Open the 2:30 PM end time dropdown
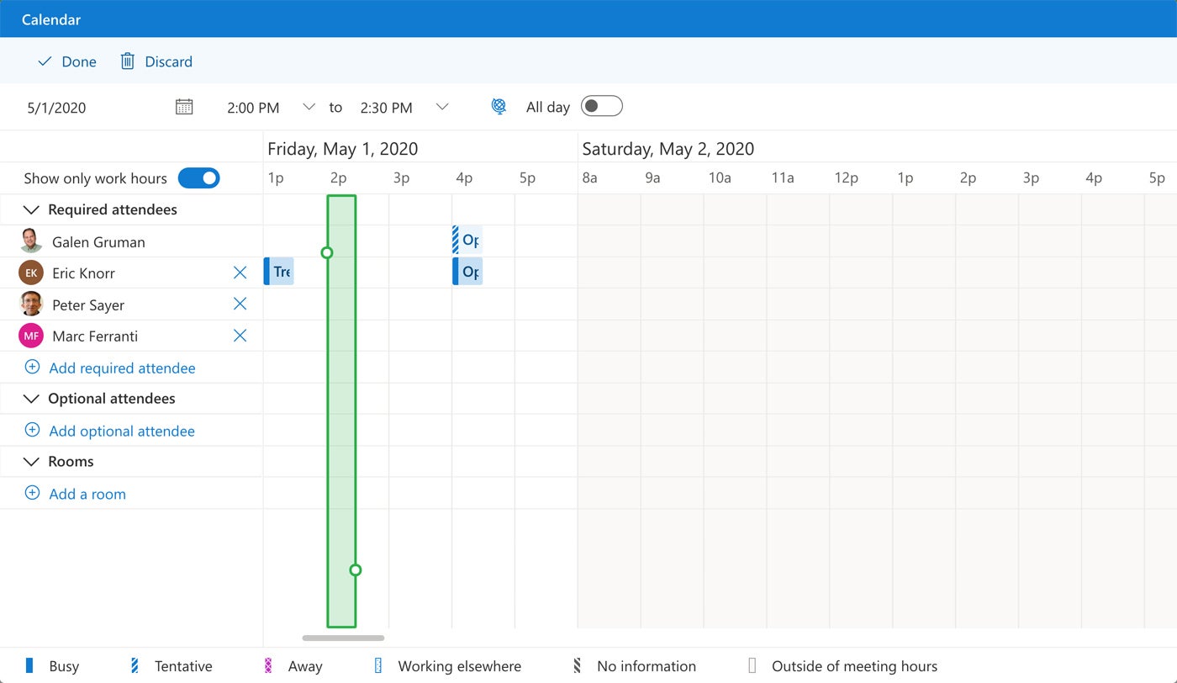The width and height of the screenshot is (1177, 683). click(x=442, y=107)
